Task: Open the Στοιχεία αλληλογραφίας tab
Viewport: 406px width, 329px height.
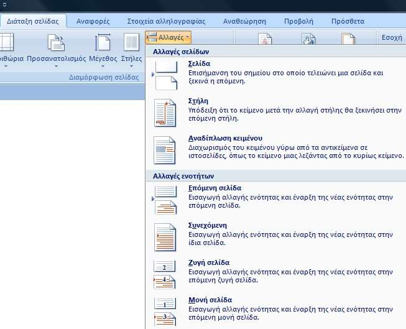Action: coord(166,21)
